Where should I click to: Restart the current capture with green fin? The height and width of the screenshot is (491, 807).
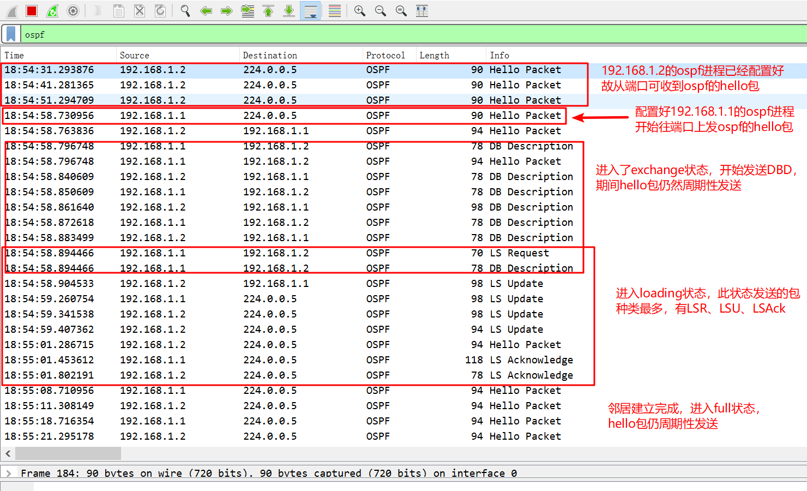[x=52, y=11]
